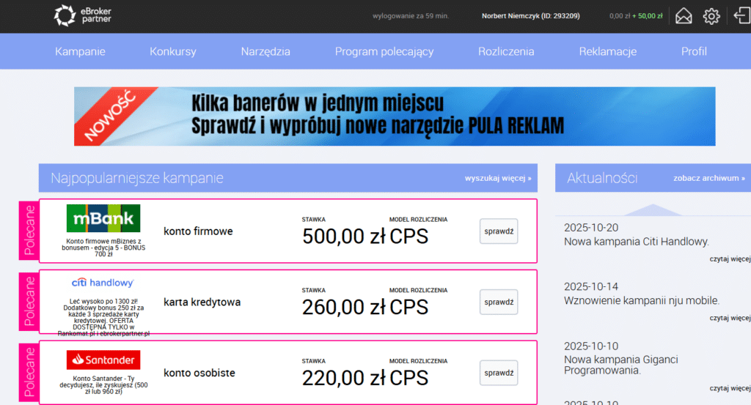The image size is (751, 405).
Task: Click sprawdź for Citi Handlowy karta kredytowa
Action: pyautogui.click(x=499, y=302)
